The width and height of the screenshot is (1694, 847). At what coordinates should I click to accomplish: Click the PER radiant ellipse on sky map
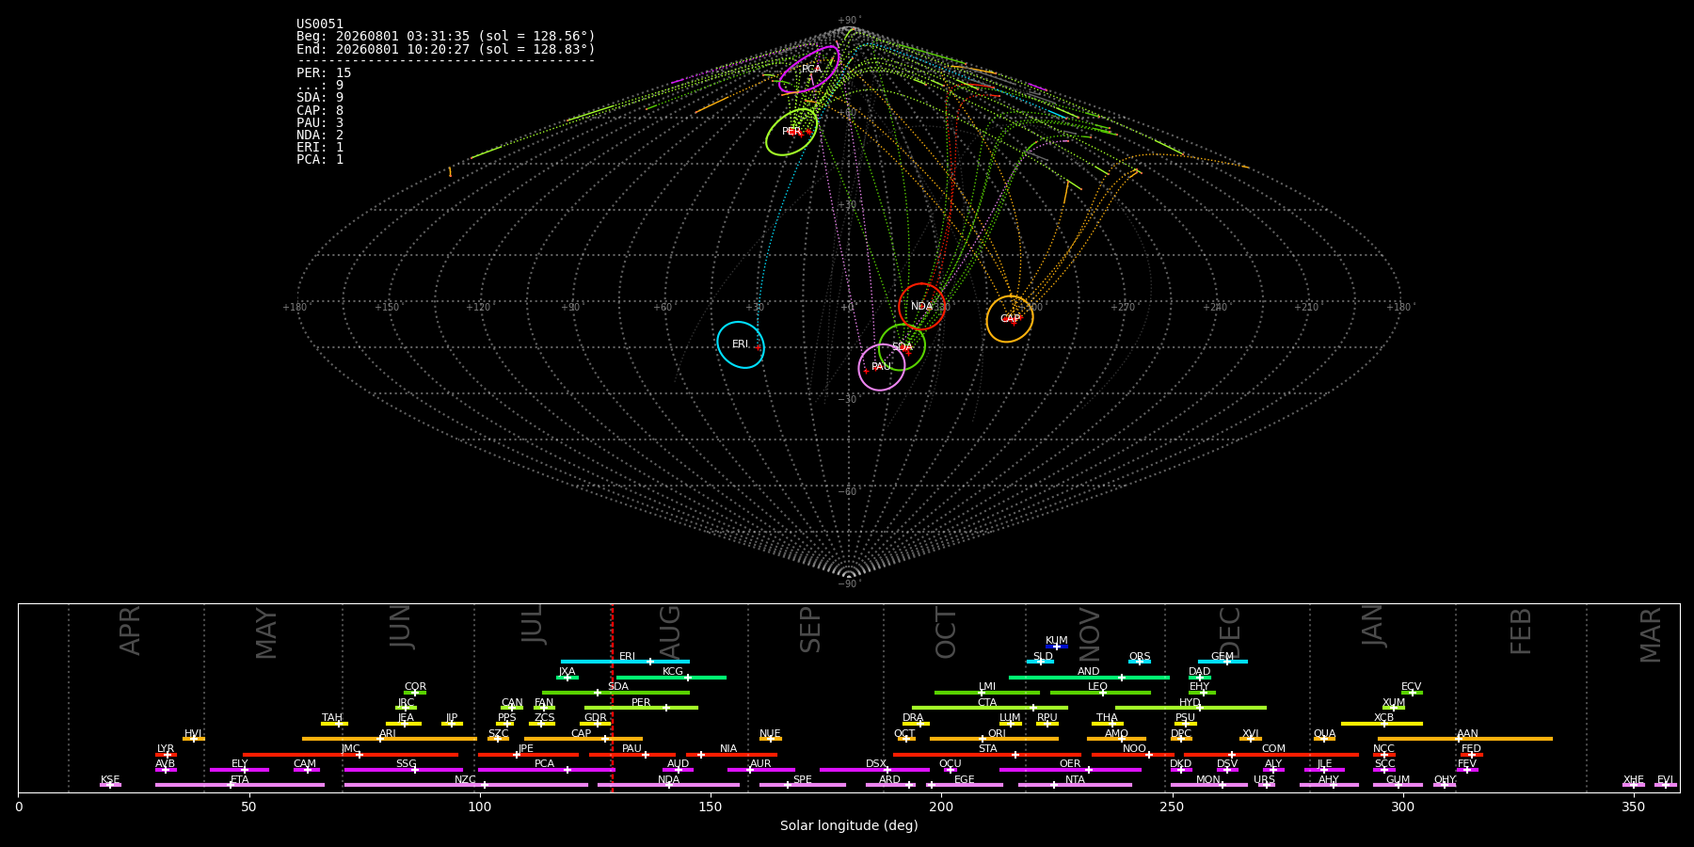791,132
